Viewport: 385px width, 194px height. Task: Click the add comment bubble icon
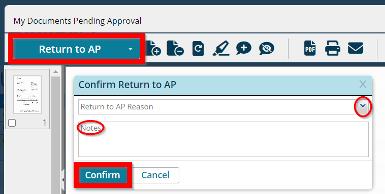(244, 48)
